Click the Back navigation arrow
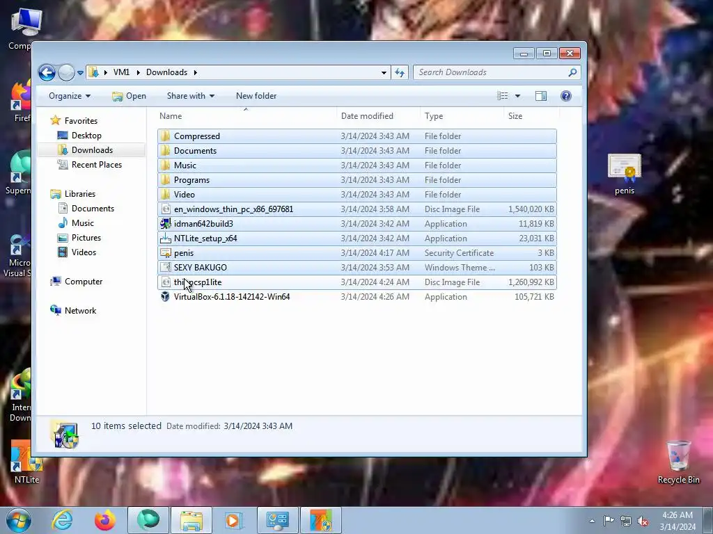Viewport: 713px width, 534px height. [x=47, y=72]
